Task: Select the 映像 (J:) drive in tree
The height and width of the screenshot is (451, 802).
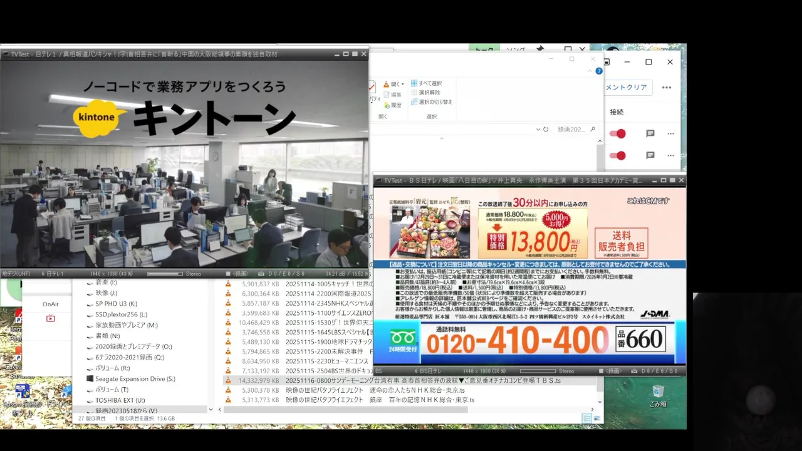Action: pyautogui.click(x=106, y=293)
